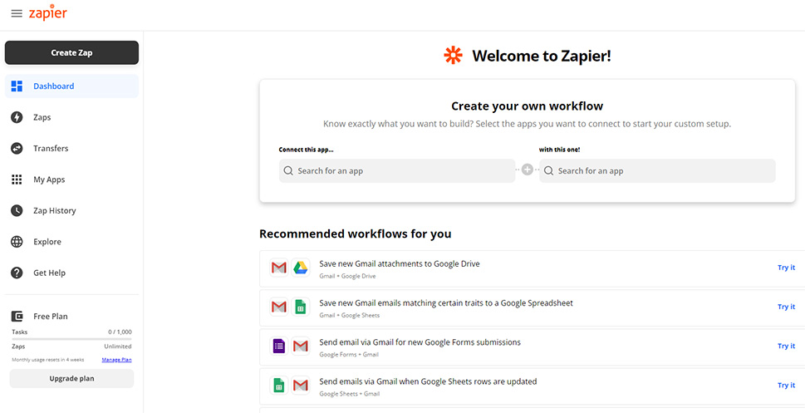Open the Dashboard menu item
The height and width of the screenshot is (413, 805).
point(72,86)
